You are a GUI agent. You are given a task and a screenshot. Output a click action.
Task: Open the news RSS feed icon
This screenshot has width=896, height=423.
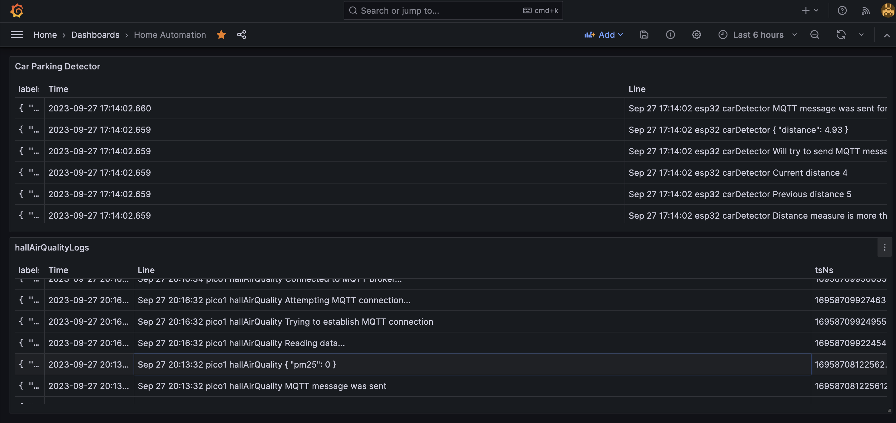pos(865,10)
